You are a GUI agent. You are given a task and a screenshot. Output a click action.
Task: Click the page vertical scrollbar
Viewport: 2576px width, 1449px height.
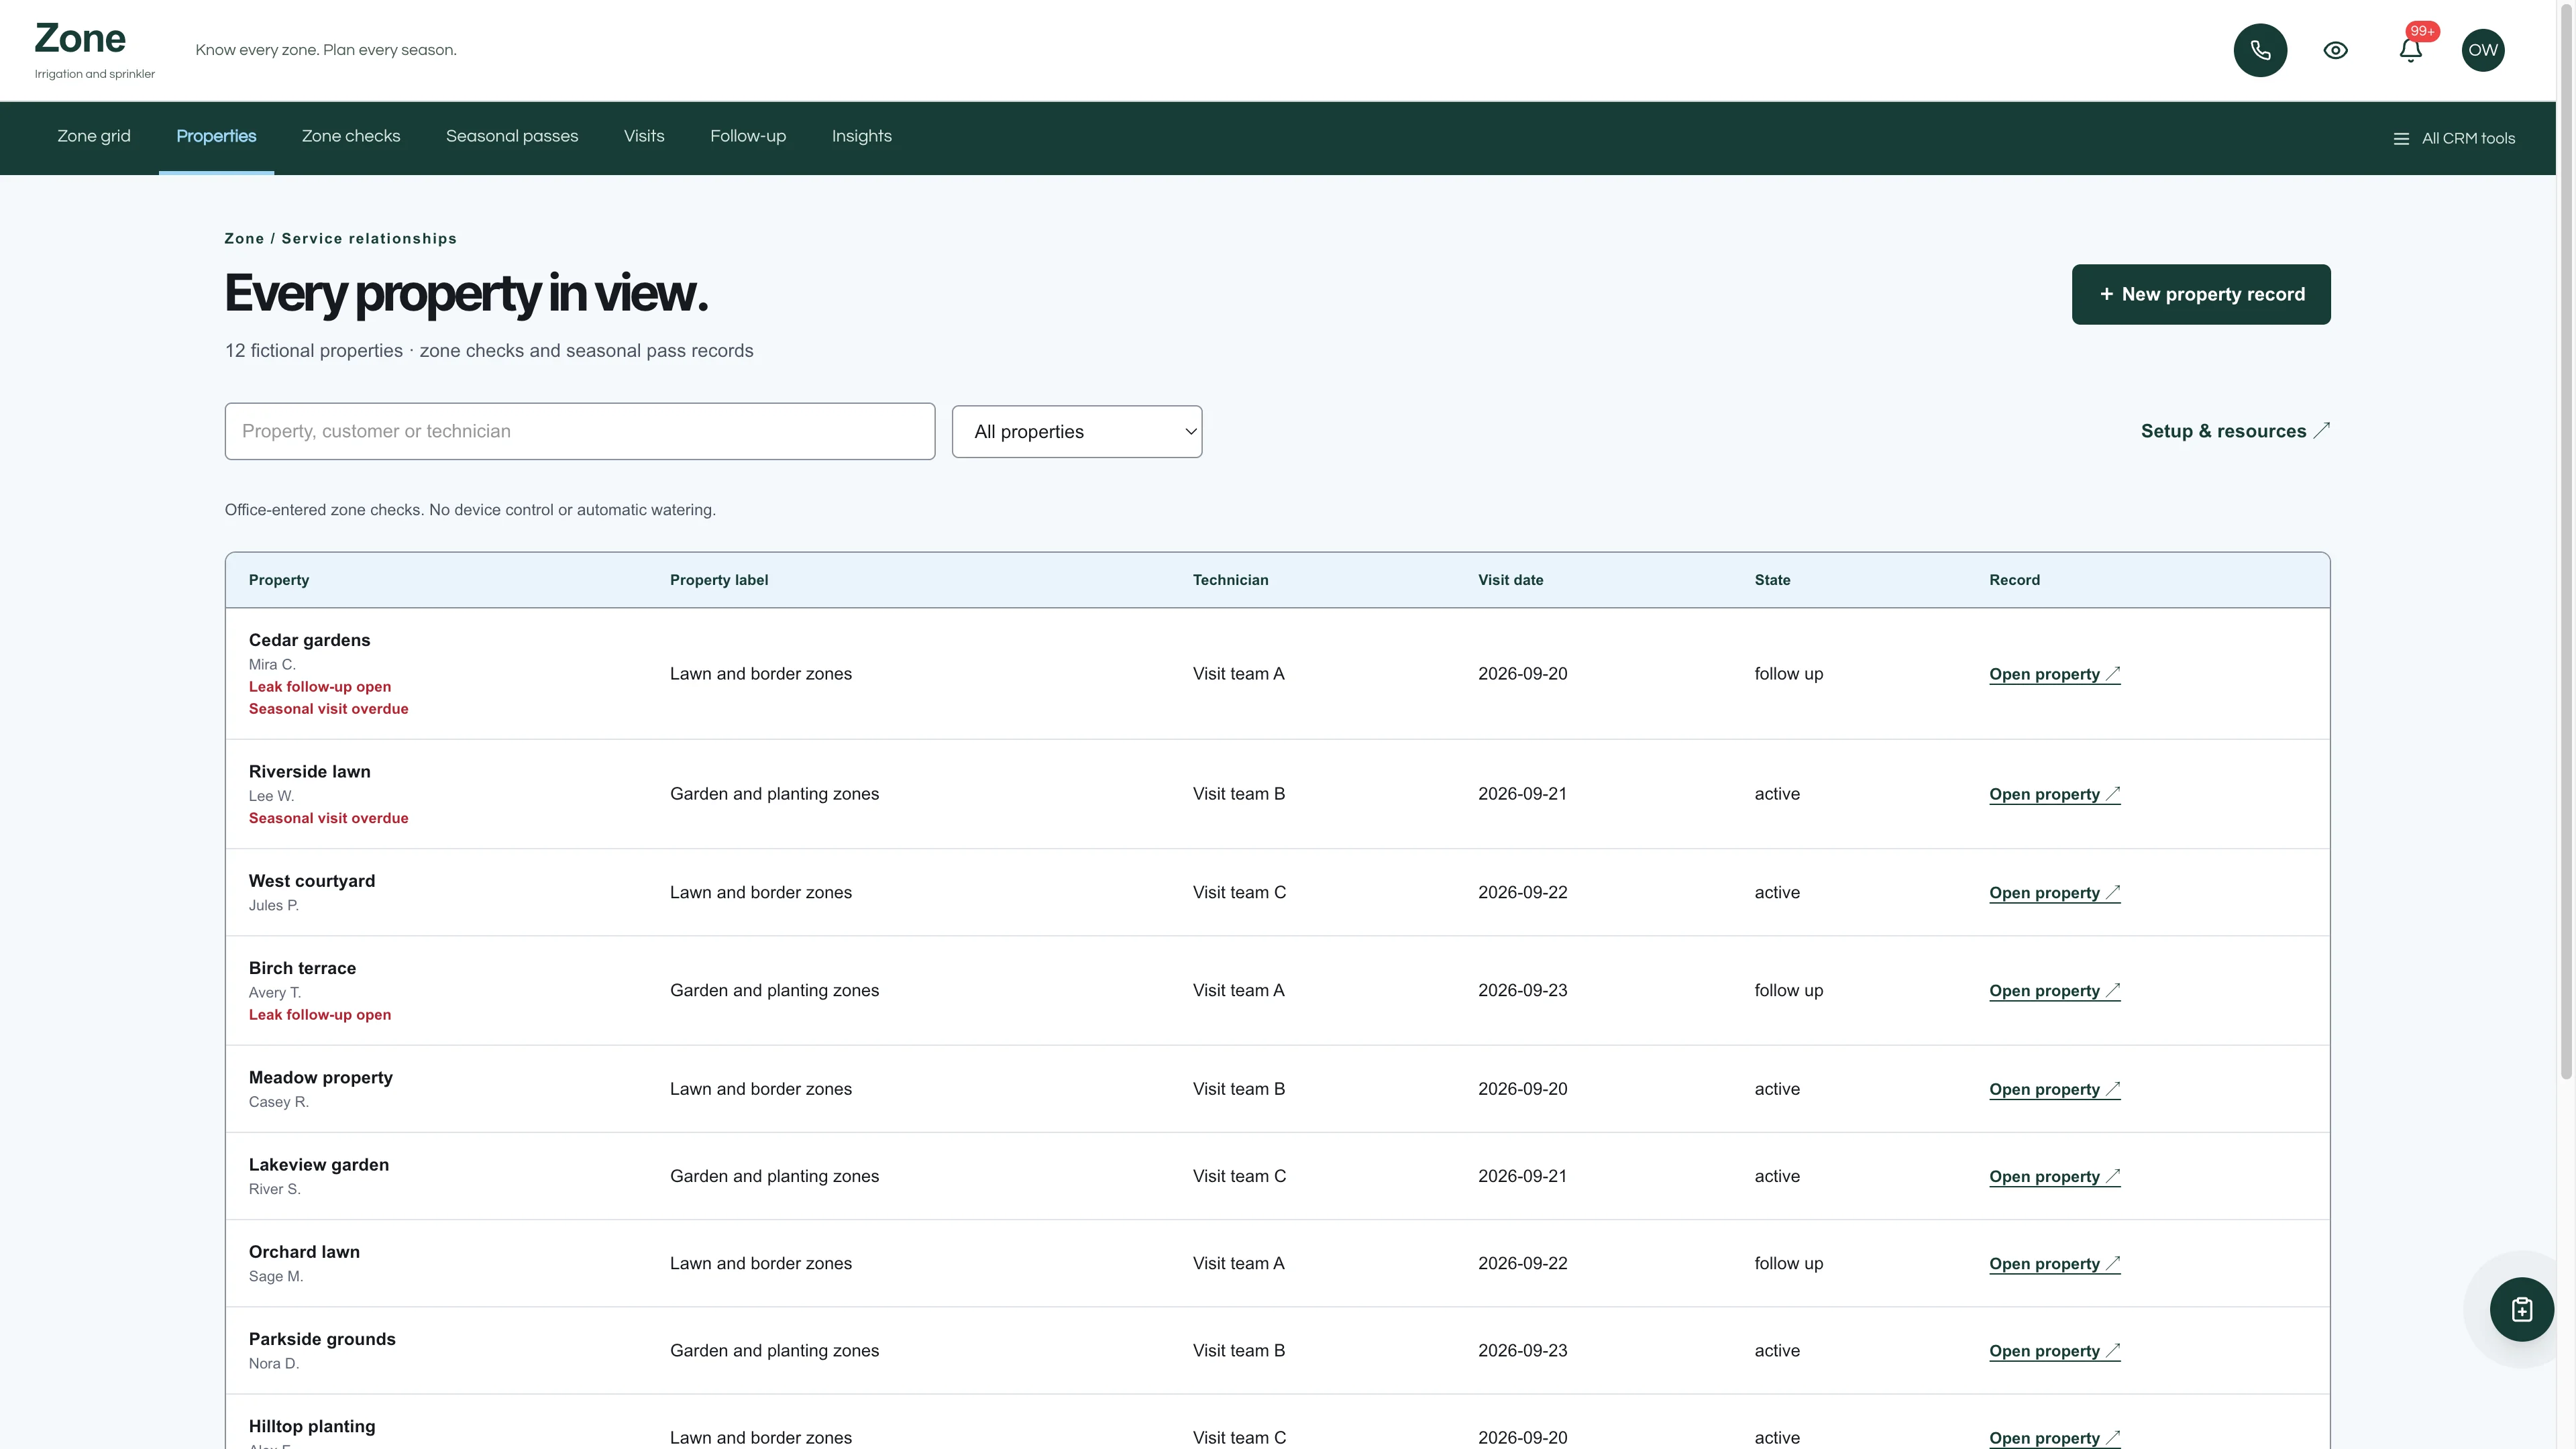pos(2566,540)
